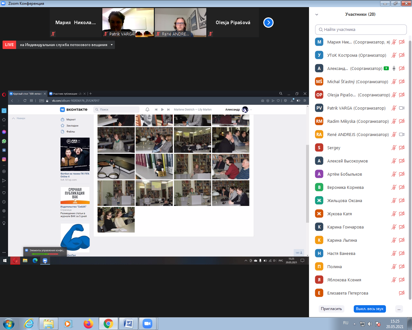Viewport: 412px width, 330px height.
Task: Click the volume icon in the system tray
Action: [x=370, y=324]
